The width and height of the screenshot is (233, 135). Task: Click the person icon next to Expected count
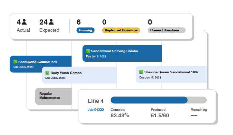click(x=51, y=22)
